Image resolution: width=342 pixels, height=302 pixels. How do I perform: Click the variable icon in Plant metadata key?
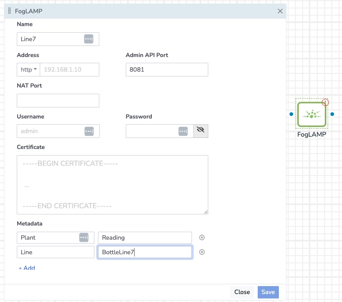pos(84,237)
